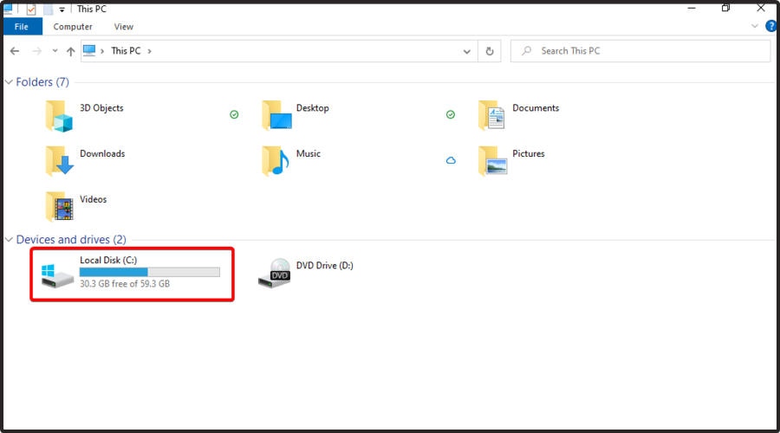Viewport: 780px width, 433px height.
Task: Click the sync status checkmark beside Desktop
Action: (234, 115)
